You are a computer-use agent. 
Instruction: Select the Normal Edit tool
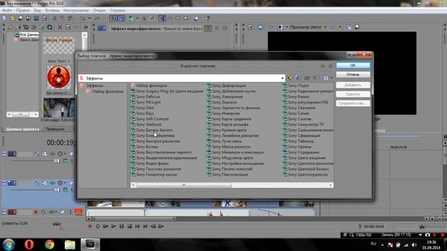(162, 19)
